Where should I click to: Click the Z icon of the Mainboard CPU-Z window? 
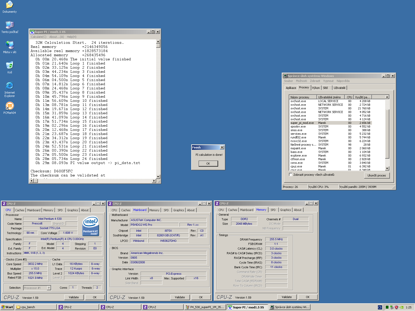click(x=110, y=204)
